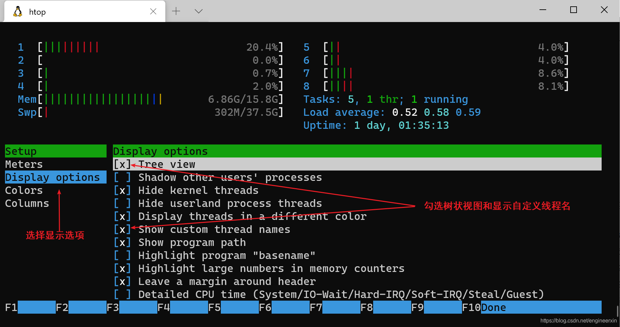The width and height of the screenshot is (620, 327).
Task: Select Colors in the Setup menu
Action: tap(24, 190)
